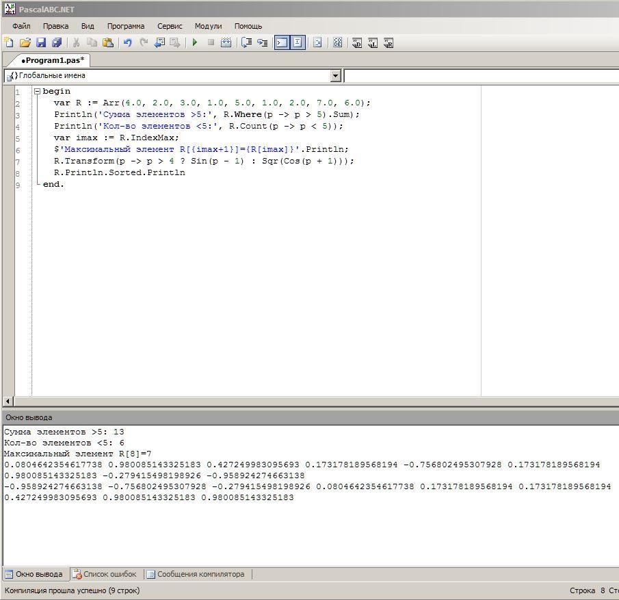The height and width of the screenshot is (600, 619).
Task: Save the program with the floppy icon
Action: click(41, 42)
